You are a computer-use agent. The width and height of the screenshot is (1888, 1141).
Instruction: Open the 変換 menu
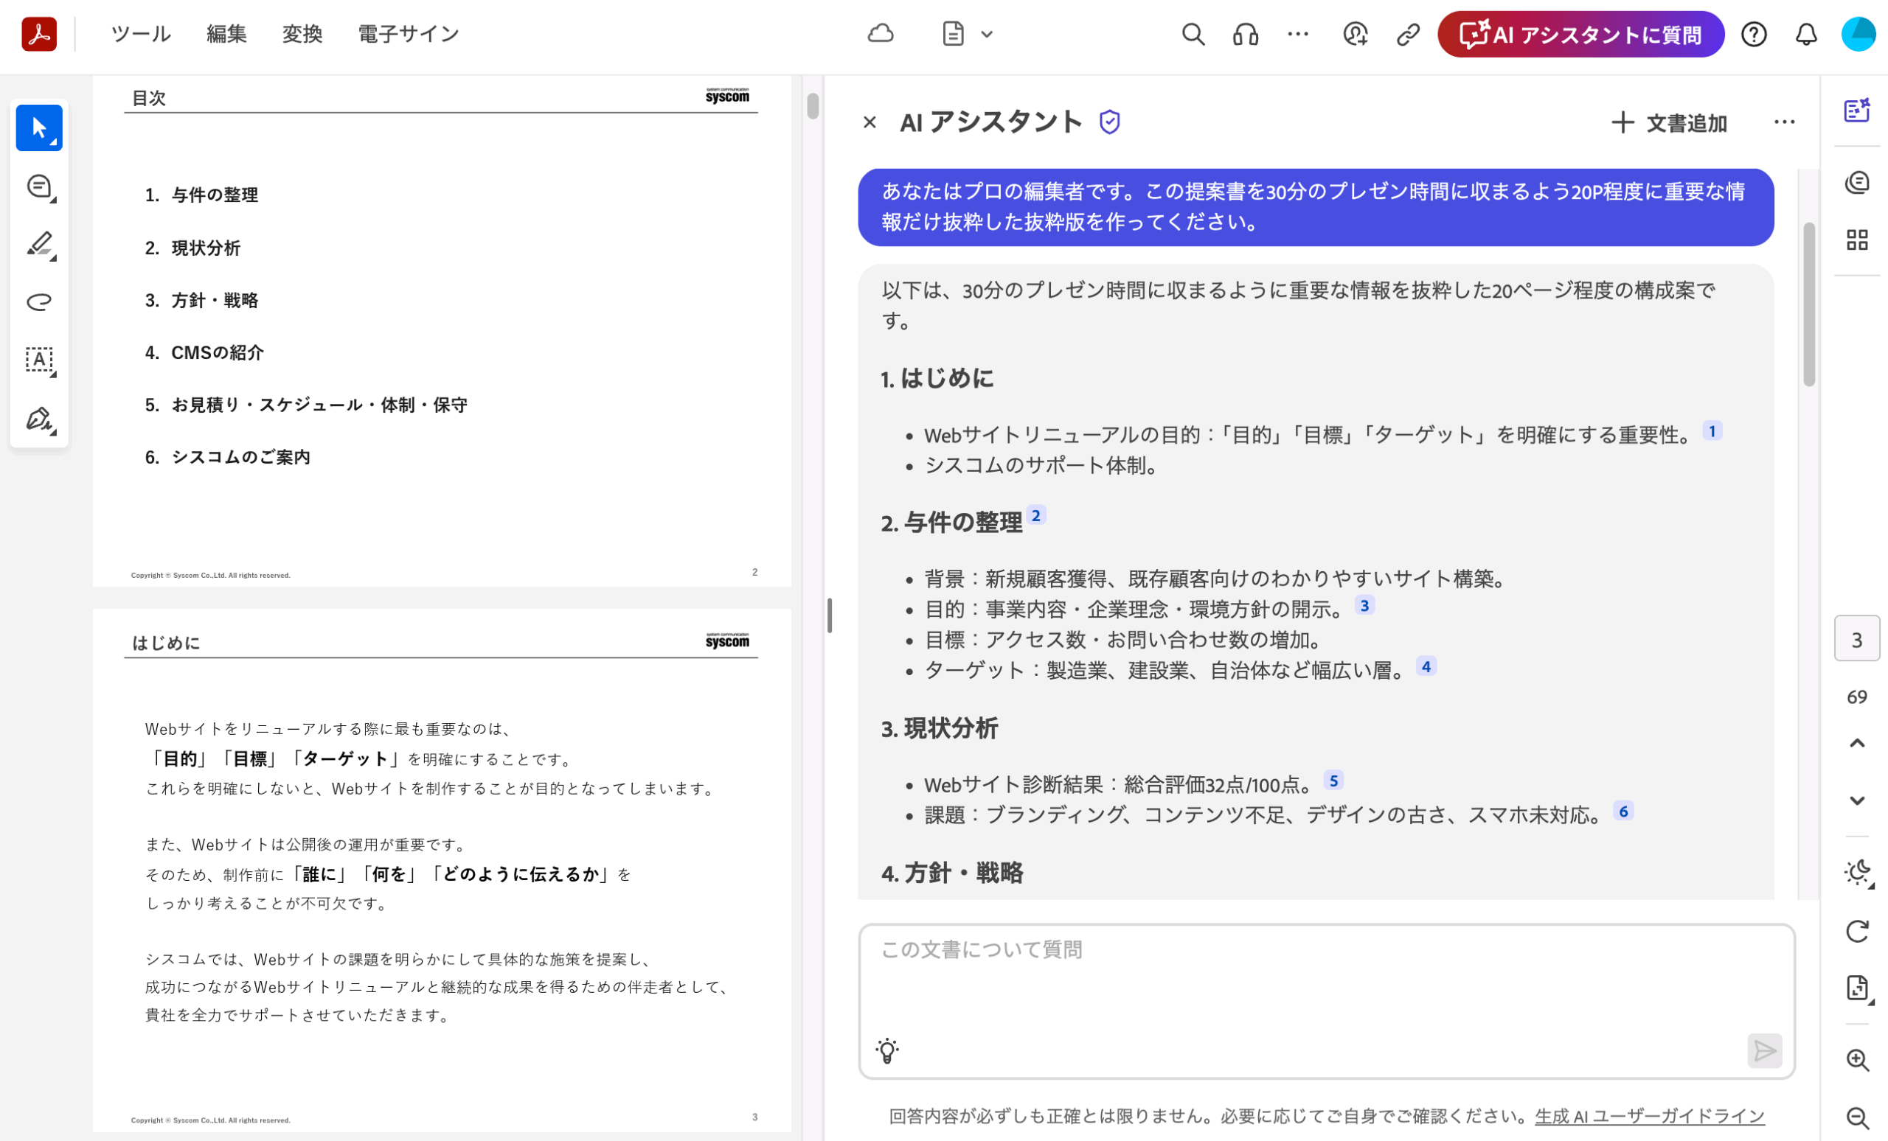click(x=302, y=34)
